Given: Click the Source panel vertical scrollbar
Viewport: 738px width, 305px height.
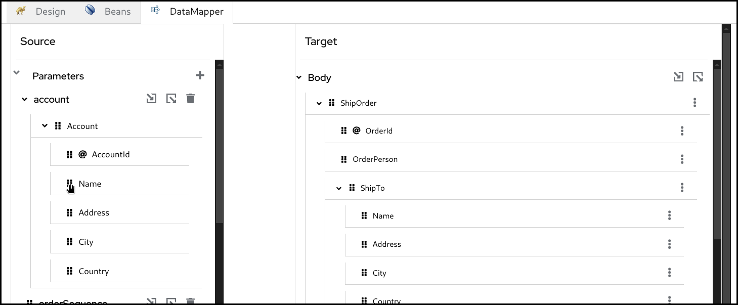Looking at the screenshot, I should (219, 152).
